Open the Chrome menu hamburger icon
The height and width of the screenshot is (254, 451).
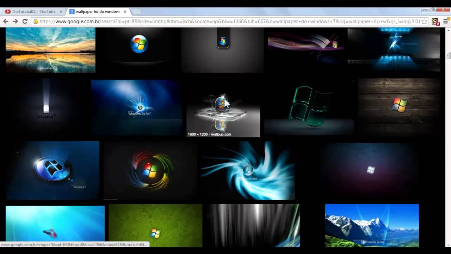[x=445, y=22]
